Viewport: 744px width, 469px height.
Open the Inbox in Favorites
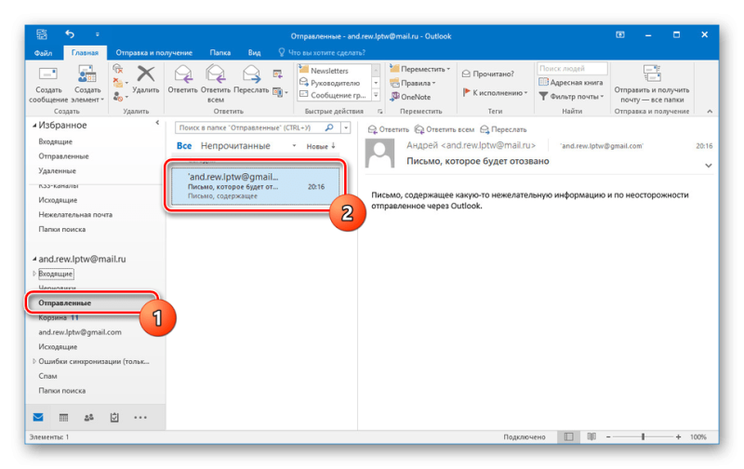[x=56, y=141]
